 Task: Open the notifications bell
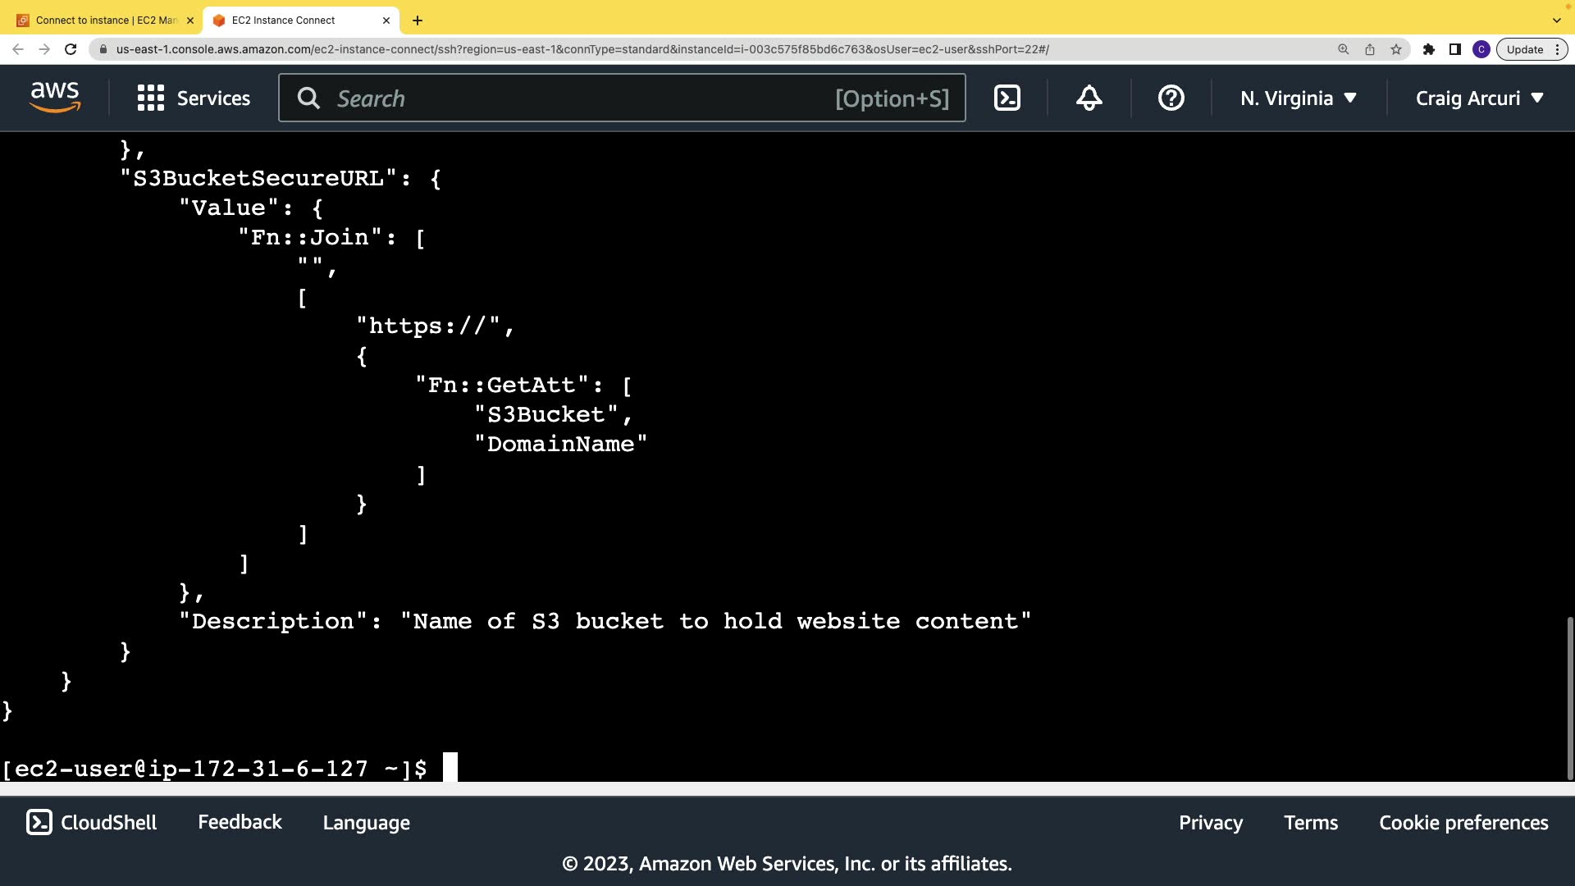tap(1089, 98)
